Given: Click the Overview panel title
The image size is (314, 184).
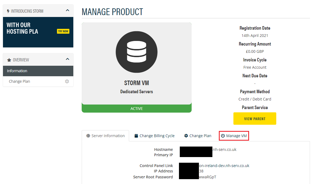Looking at the screenshot, I should 21,60.
